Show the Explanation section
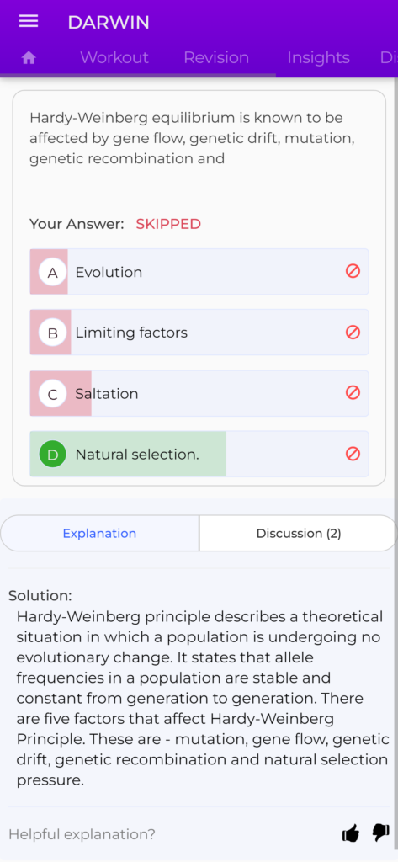 coord(99,533)
